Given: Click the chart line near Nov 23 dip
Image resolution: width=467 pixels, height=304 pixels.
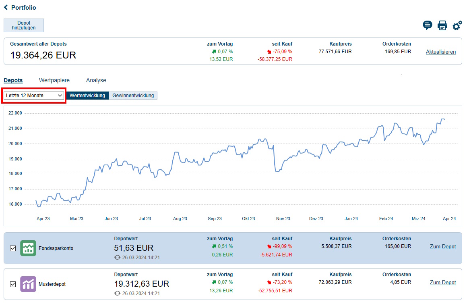Looking at the screenshot, I should click(x=277, y=171).
